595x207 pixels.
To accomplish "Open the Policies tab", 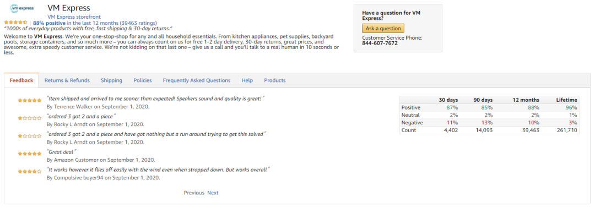I will pyautogui.click(x=143, y=80).
